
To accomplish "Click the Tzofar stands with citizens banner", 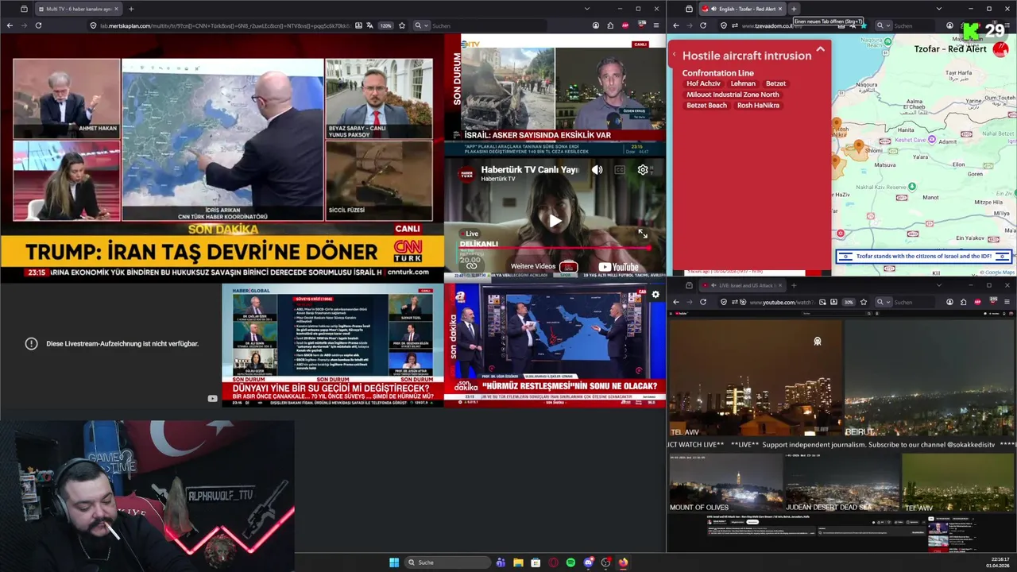I will [923, 256].
